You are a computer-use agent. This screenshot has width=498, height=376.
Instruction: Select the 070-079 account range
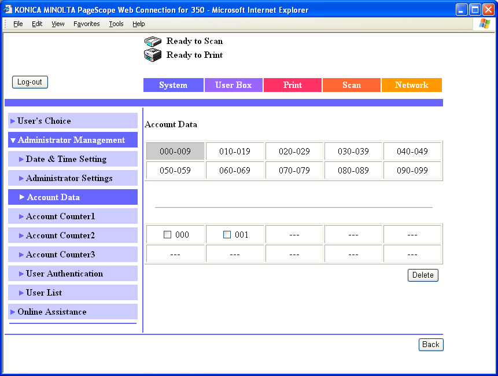pos(294,171)
